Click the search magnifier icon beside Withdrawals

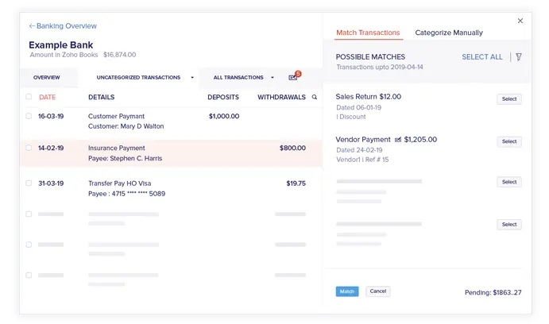(315, 98)
